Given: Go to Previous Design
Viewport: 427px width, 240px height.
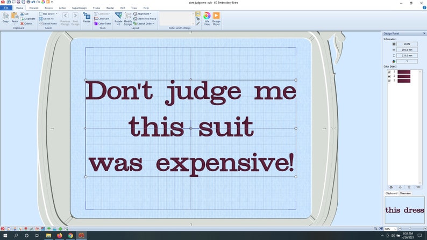Looking at the screenshot, I should click(x=65, y=19).
